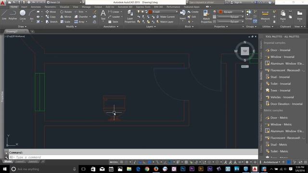Toggle lineweight display in status bar

[x=178, y=162]
